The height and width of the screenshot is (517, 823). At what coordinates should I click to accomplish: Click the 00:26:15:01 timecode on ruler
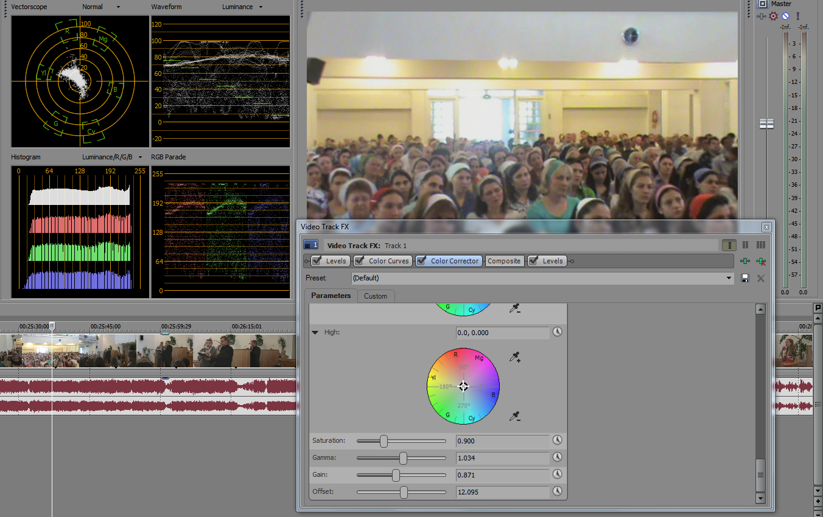[x=247, y=327]
